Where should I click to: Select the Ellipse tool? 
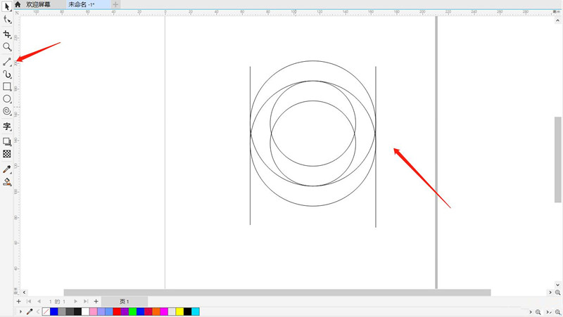click(x=7, y=98)
